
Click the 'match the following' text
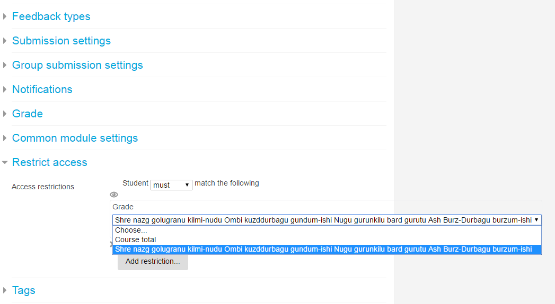(227, 183)
